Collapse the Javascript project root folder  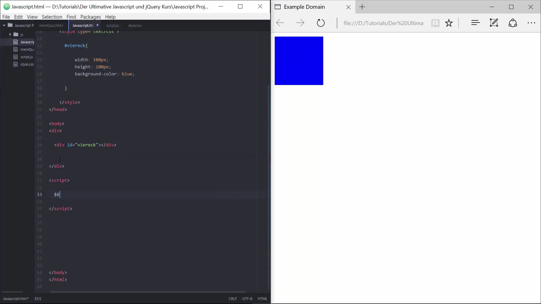coord(4,25)
